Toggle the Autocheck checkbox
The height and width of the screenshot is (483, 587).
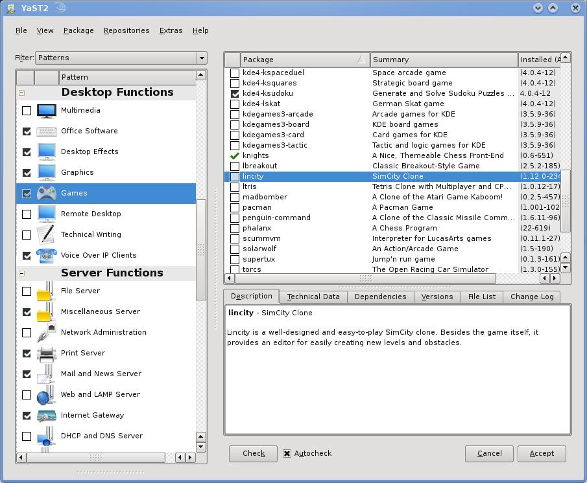coord(287,453)
